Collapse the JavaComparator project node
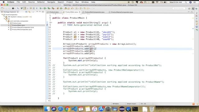 (x=2, y=15)
